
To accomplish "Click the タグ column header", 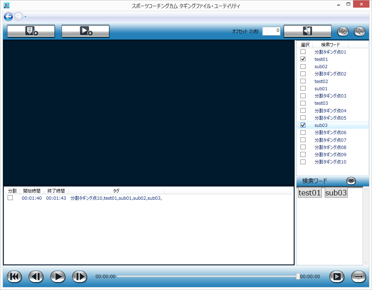I will [116, 191].
